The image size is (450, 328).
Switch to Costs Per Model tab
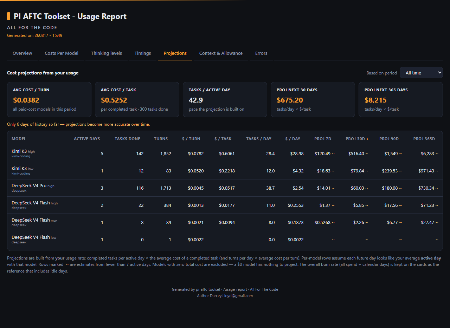pos(62,53)
